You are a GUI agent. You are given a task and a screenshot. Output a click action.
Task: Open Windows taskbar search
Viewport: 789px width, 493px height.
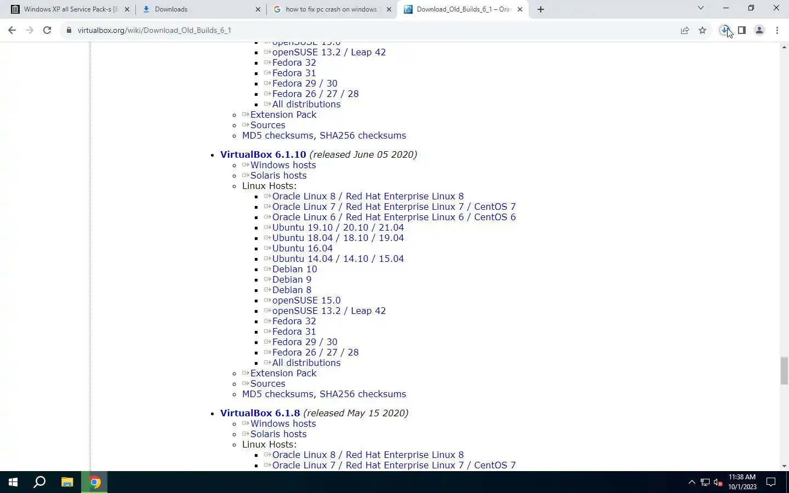(x=39, y=482)
